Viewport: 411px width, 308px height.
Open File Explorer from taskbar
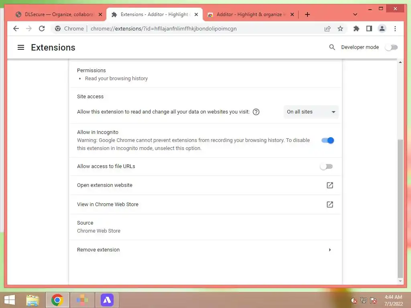point(33,300)
